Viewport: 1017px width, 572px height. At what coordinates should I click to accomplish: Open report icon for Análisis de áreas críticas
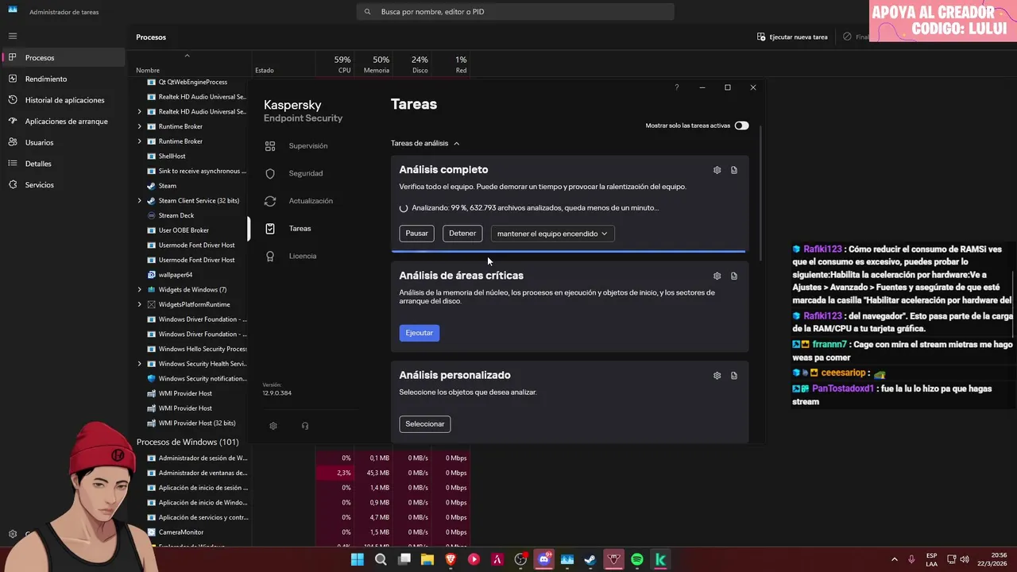pyautogui.click(x=734, y=276)
